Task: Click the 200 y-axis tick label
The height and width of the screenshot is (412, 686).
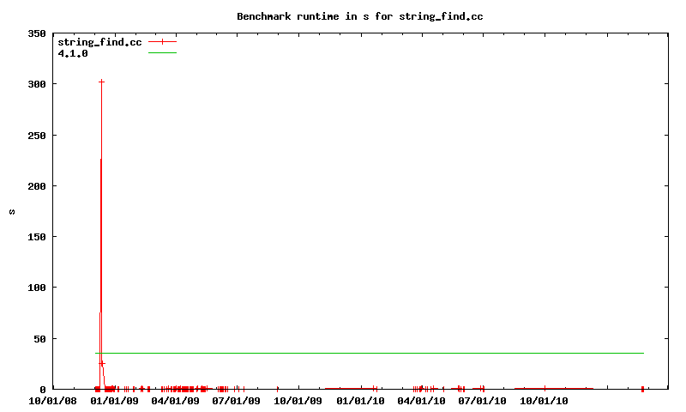Action: [x=36, y=186]
